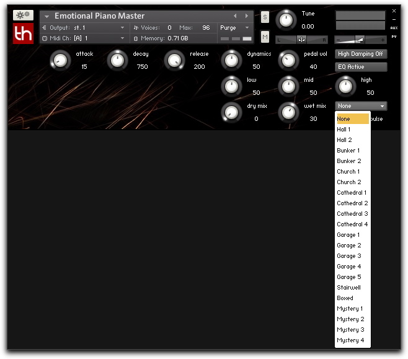Click the decay knob

117,60
